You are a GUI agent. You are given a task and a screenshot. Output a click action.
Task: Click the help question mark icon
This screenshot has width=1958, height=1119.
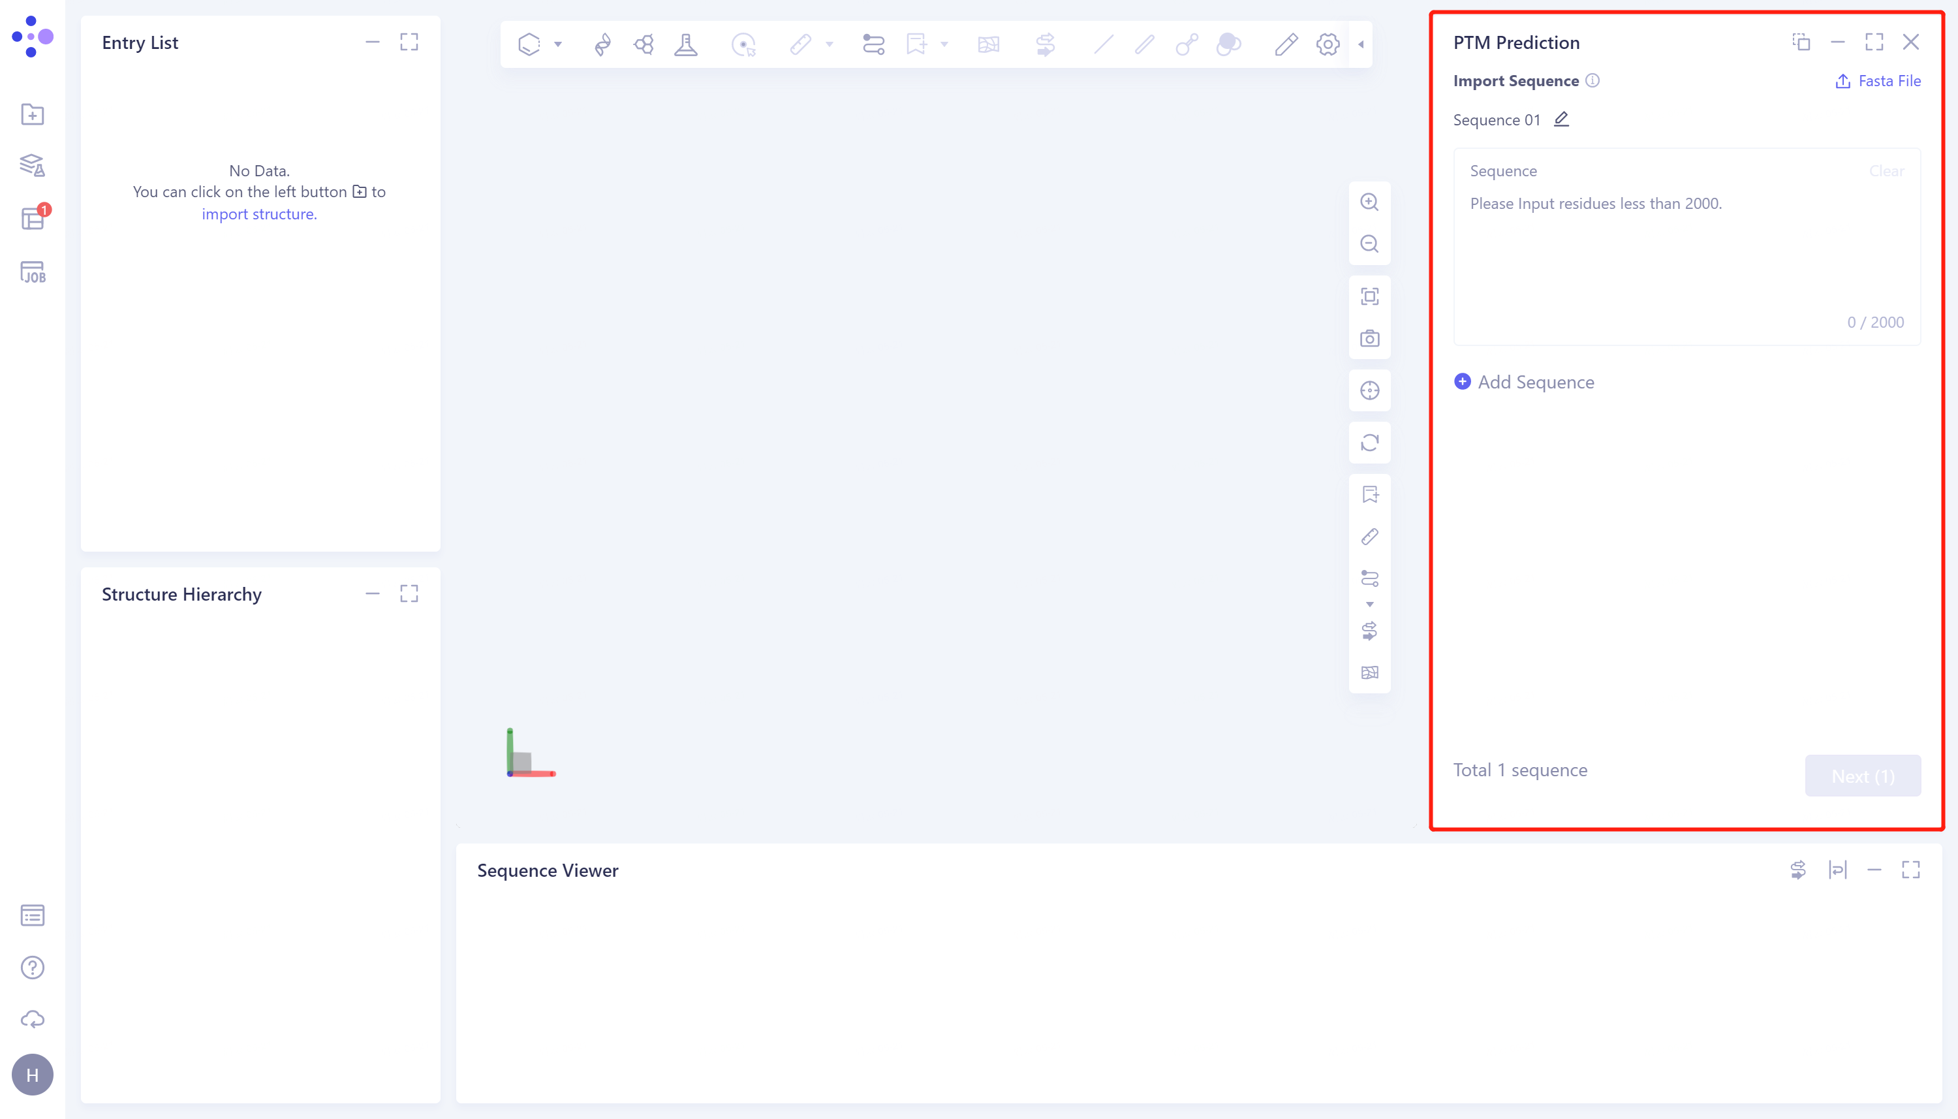pos(32,968)
